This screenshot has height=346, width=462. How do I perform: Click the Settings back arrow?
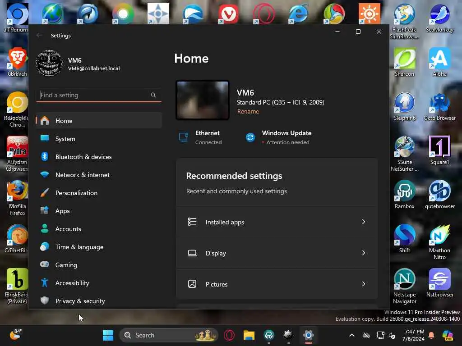(x=39, y=35)
